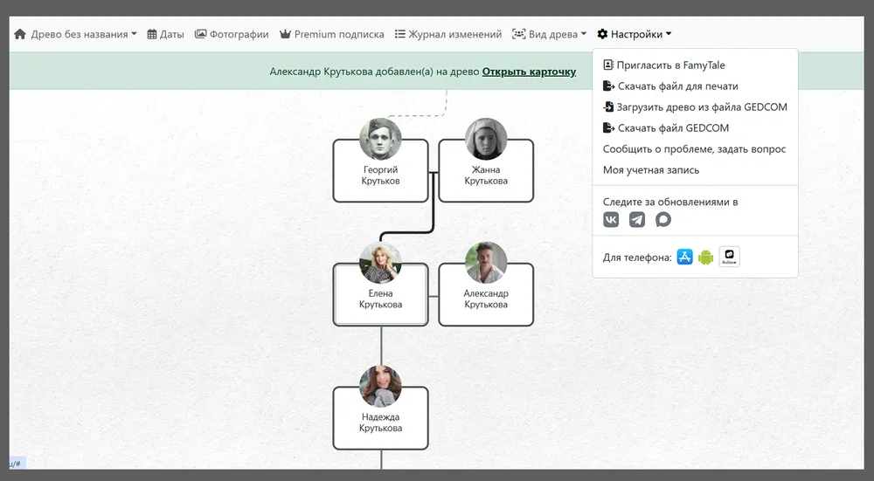Open the Открыть карточку link
Screen dimensions: 874x481
[529, 72]
